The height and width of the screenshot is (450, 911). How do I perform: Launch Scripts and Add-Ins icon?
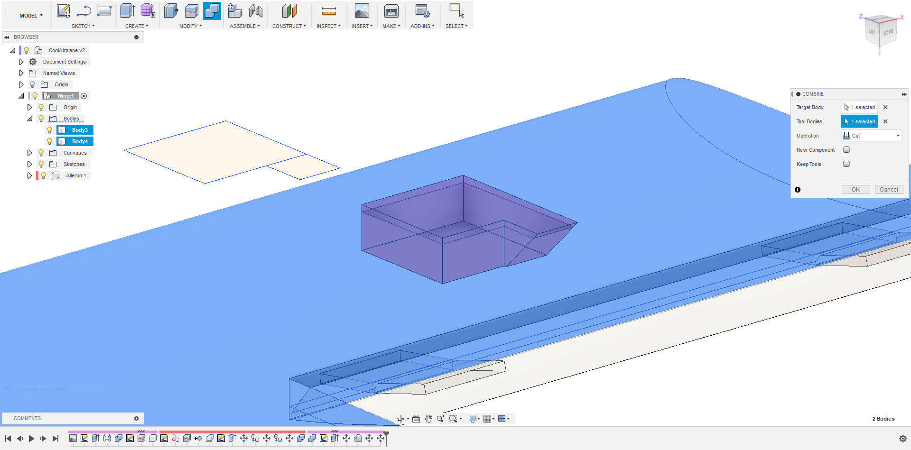point(422,11)
